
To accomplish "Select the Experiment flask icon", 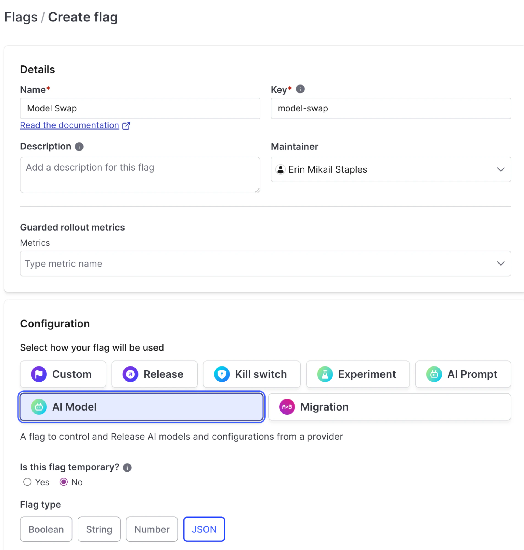I will (325, 374).
